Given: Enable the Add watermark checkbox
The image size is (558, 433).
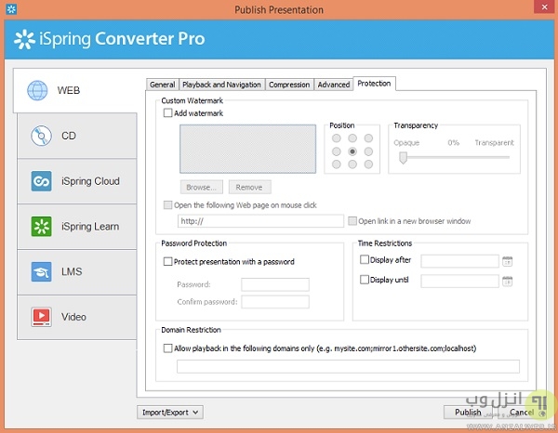Looking at the screenshot, I should 168,113.
